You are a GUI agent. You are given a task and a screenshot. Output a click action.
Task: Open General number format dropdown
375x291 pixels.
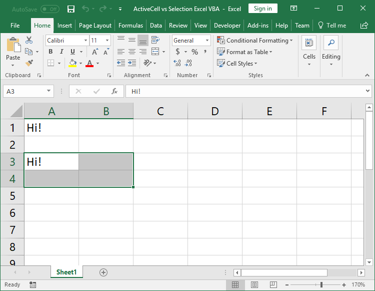coord(207,40)
